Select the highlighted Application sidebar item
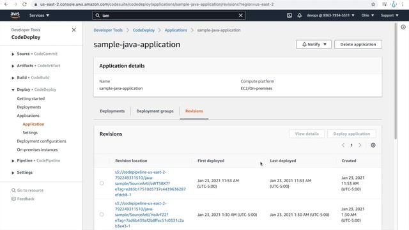 coord(33,124)
